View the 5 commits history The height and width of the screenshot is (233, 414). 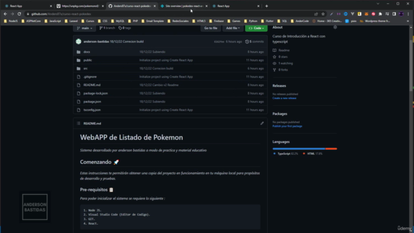click(x=254, y=41)
